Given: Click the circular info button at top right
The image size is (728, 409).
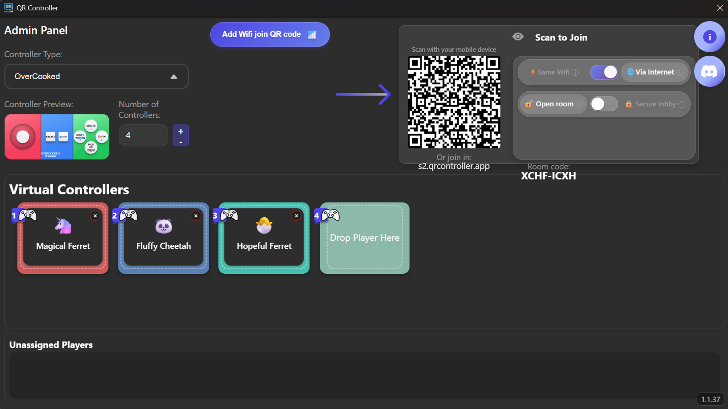Looking at the screenshot, I should tap(709, 36).
